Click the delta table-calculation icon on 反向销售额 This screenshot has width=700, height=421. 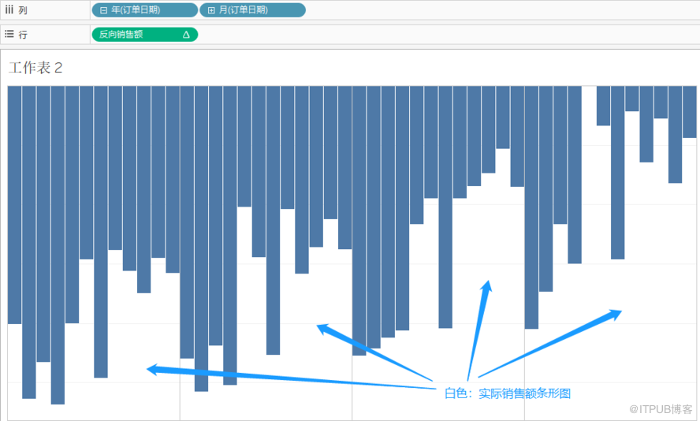point(186,35)
